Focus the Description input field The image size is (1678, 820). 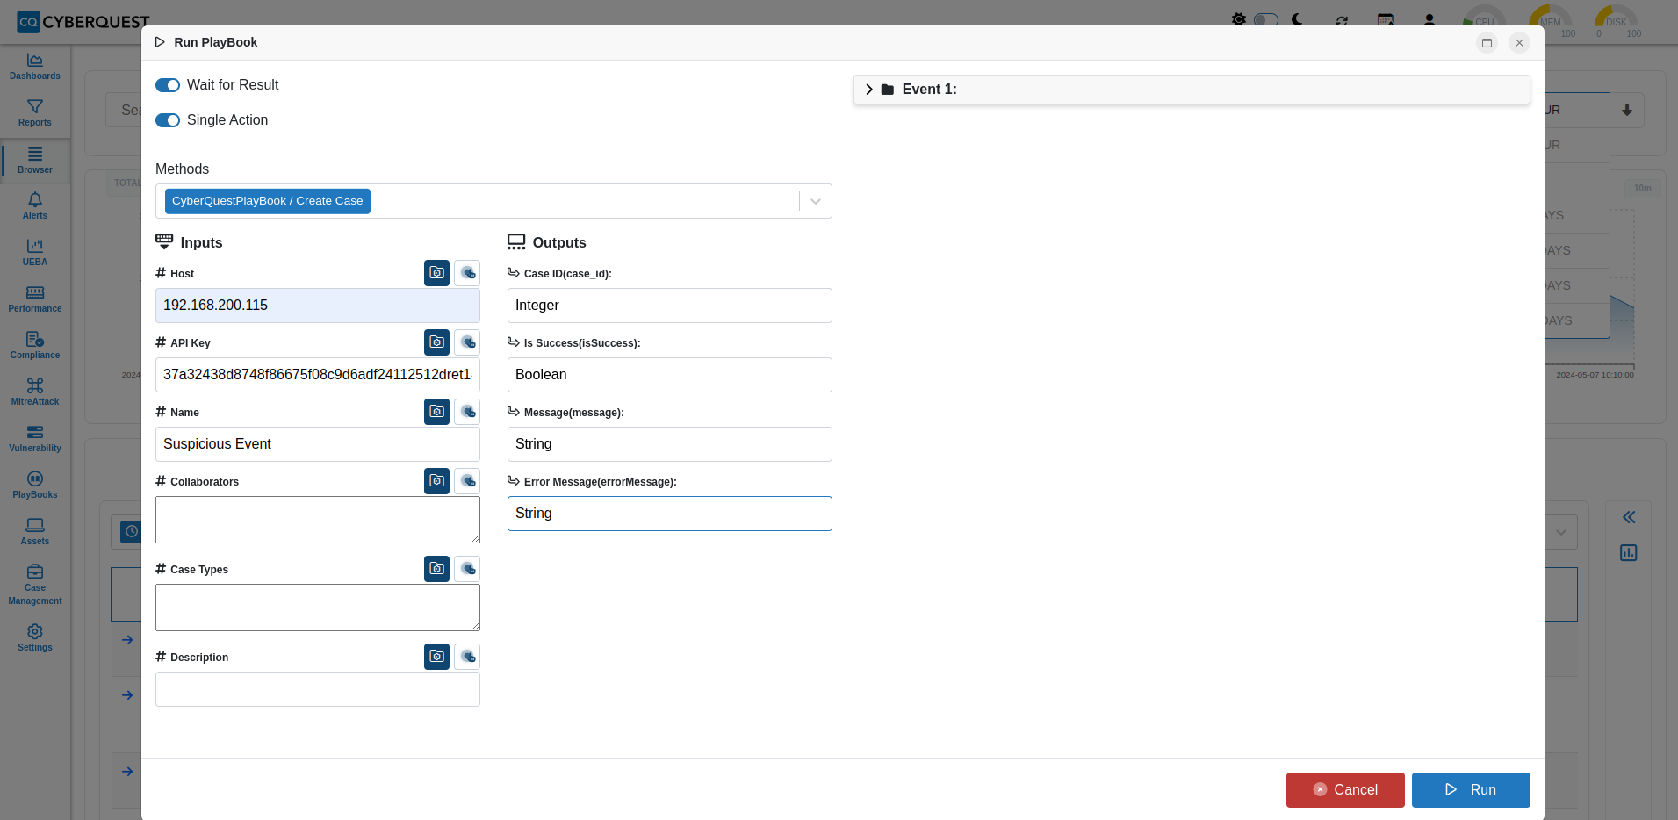pyautogui.click(x=318, y=689)
